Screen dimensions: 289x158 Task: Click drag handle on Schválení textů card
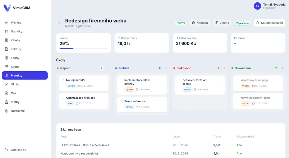click(x=180, y=80)
